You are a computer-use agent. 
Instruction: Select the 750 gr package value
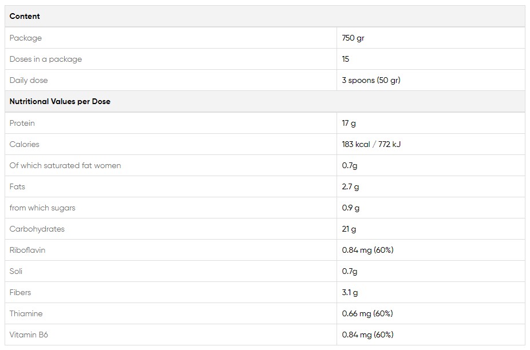pyautogui.click(x=353, y=38)
